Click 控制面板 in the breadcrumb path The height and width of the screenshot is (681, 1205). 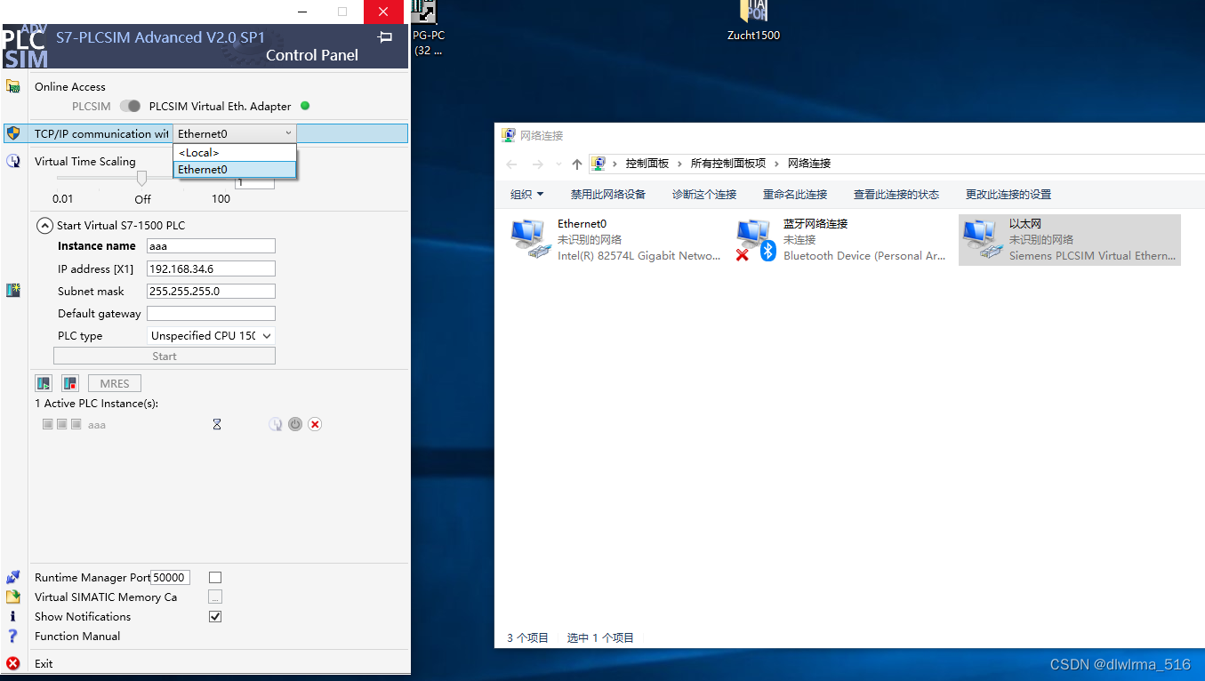pyautogui.click(x=647, y=164)
